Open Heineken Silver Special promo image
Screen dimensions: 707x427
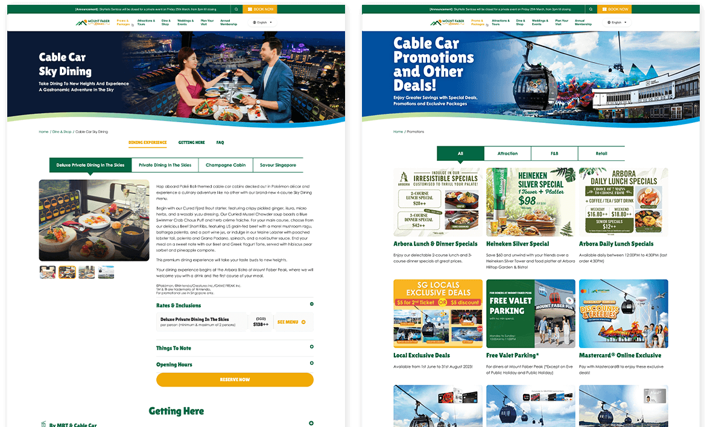(531, 202)
